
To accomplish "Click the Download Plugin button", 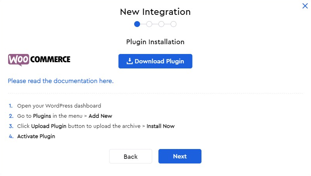I will pos(155,61).
